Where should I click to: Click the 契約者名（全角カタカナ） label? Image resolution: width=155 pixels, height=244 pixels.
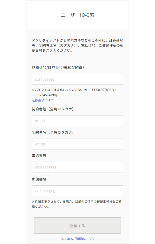[53, 132]
